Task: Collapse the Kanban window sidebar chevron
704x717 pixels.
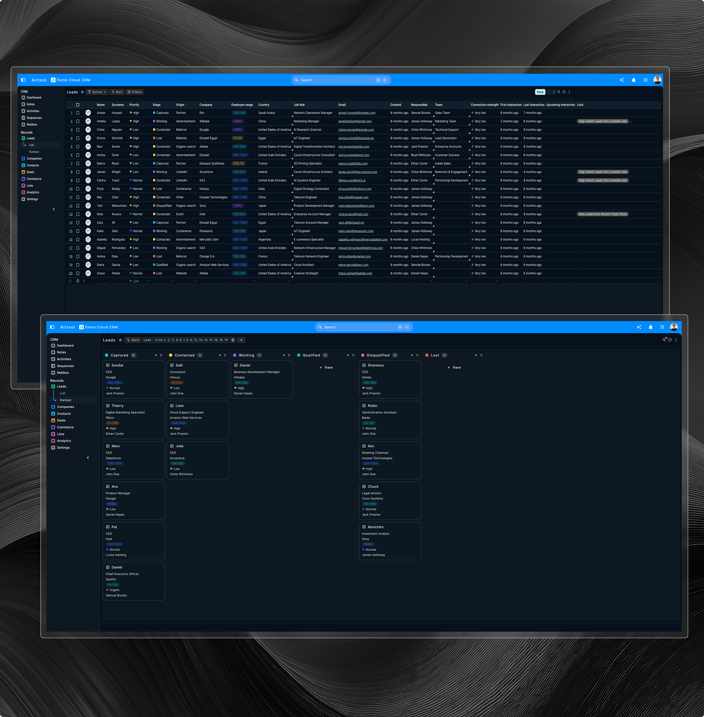Action: [x=88, y=458]
